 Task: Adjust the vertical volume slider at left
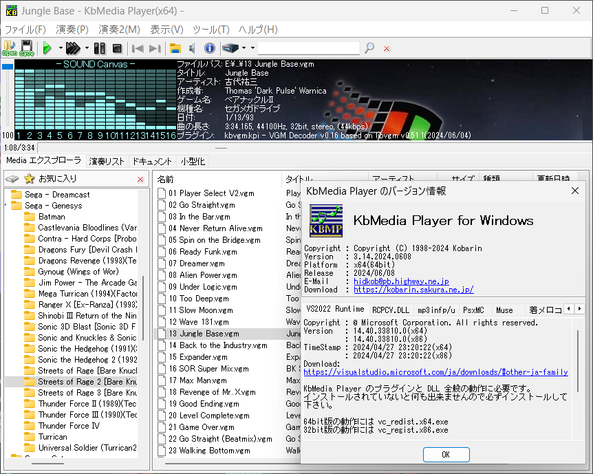8,96
